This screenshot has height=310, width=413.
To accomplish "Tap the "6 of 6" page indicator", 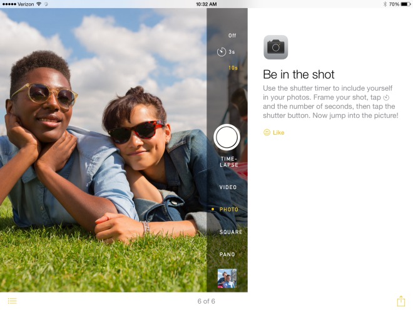I will coord(206,301).
